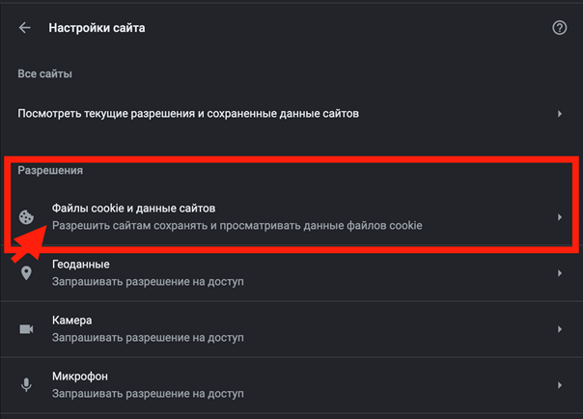Viewport: 583px width, 419px height.
Task: Open the Геоданные permission settings
Action: (x=291, y=273)
